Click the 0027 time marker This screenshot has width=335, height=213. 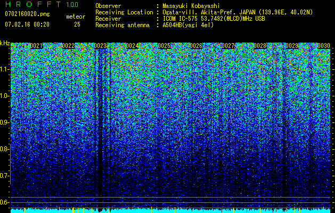(228, 46)
